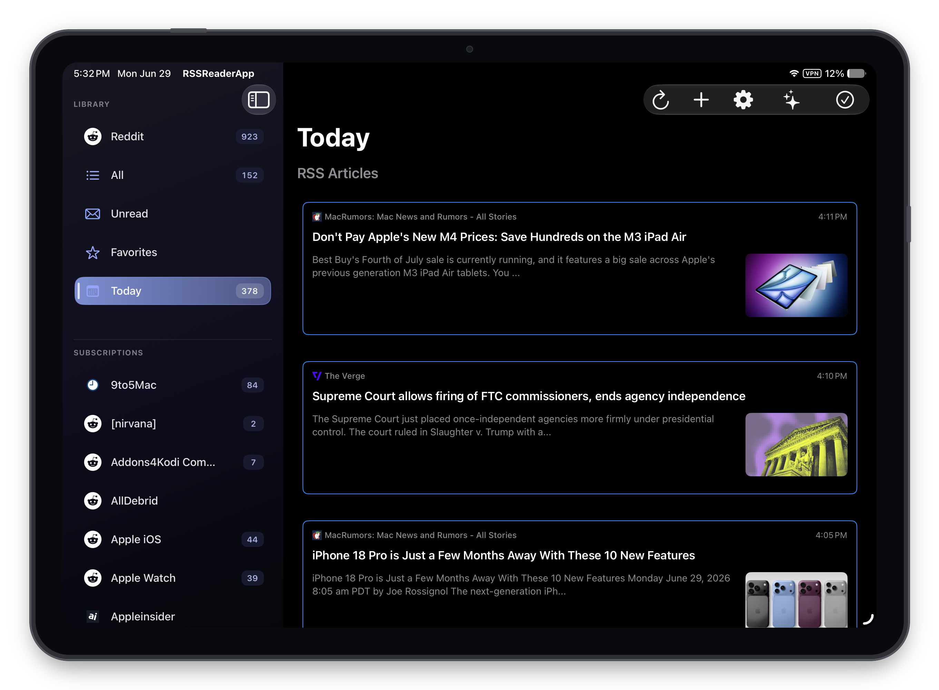The height and width of the screenshot is (690, 939).
Task: Click the Reddit icon next to AllDebrid
Action: click(x=93, y=501)
